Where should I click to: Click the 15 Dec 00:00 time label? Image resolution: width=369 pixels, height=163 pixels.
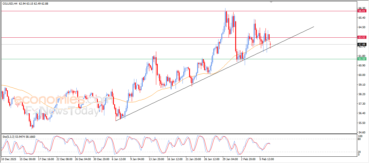(x=27, y=159)
